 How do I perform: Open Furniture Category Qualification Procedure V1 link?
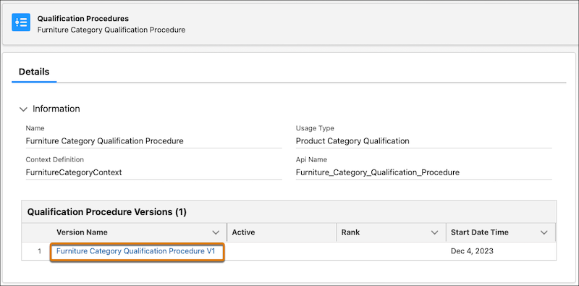click(x=135, y=251)
